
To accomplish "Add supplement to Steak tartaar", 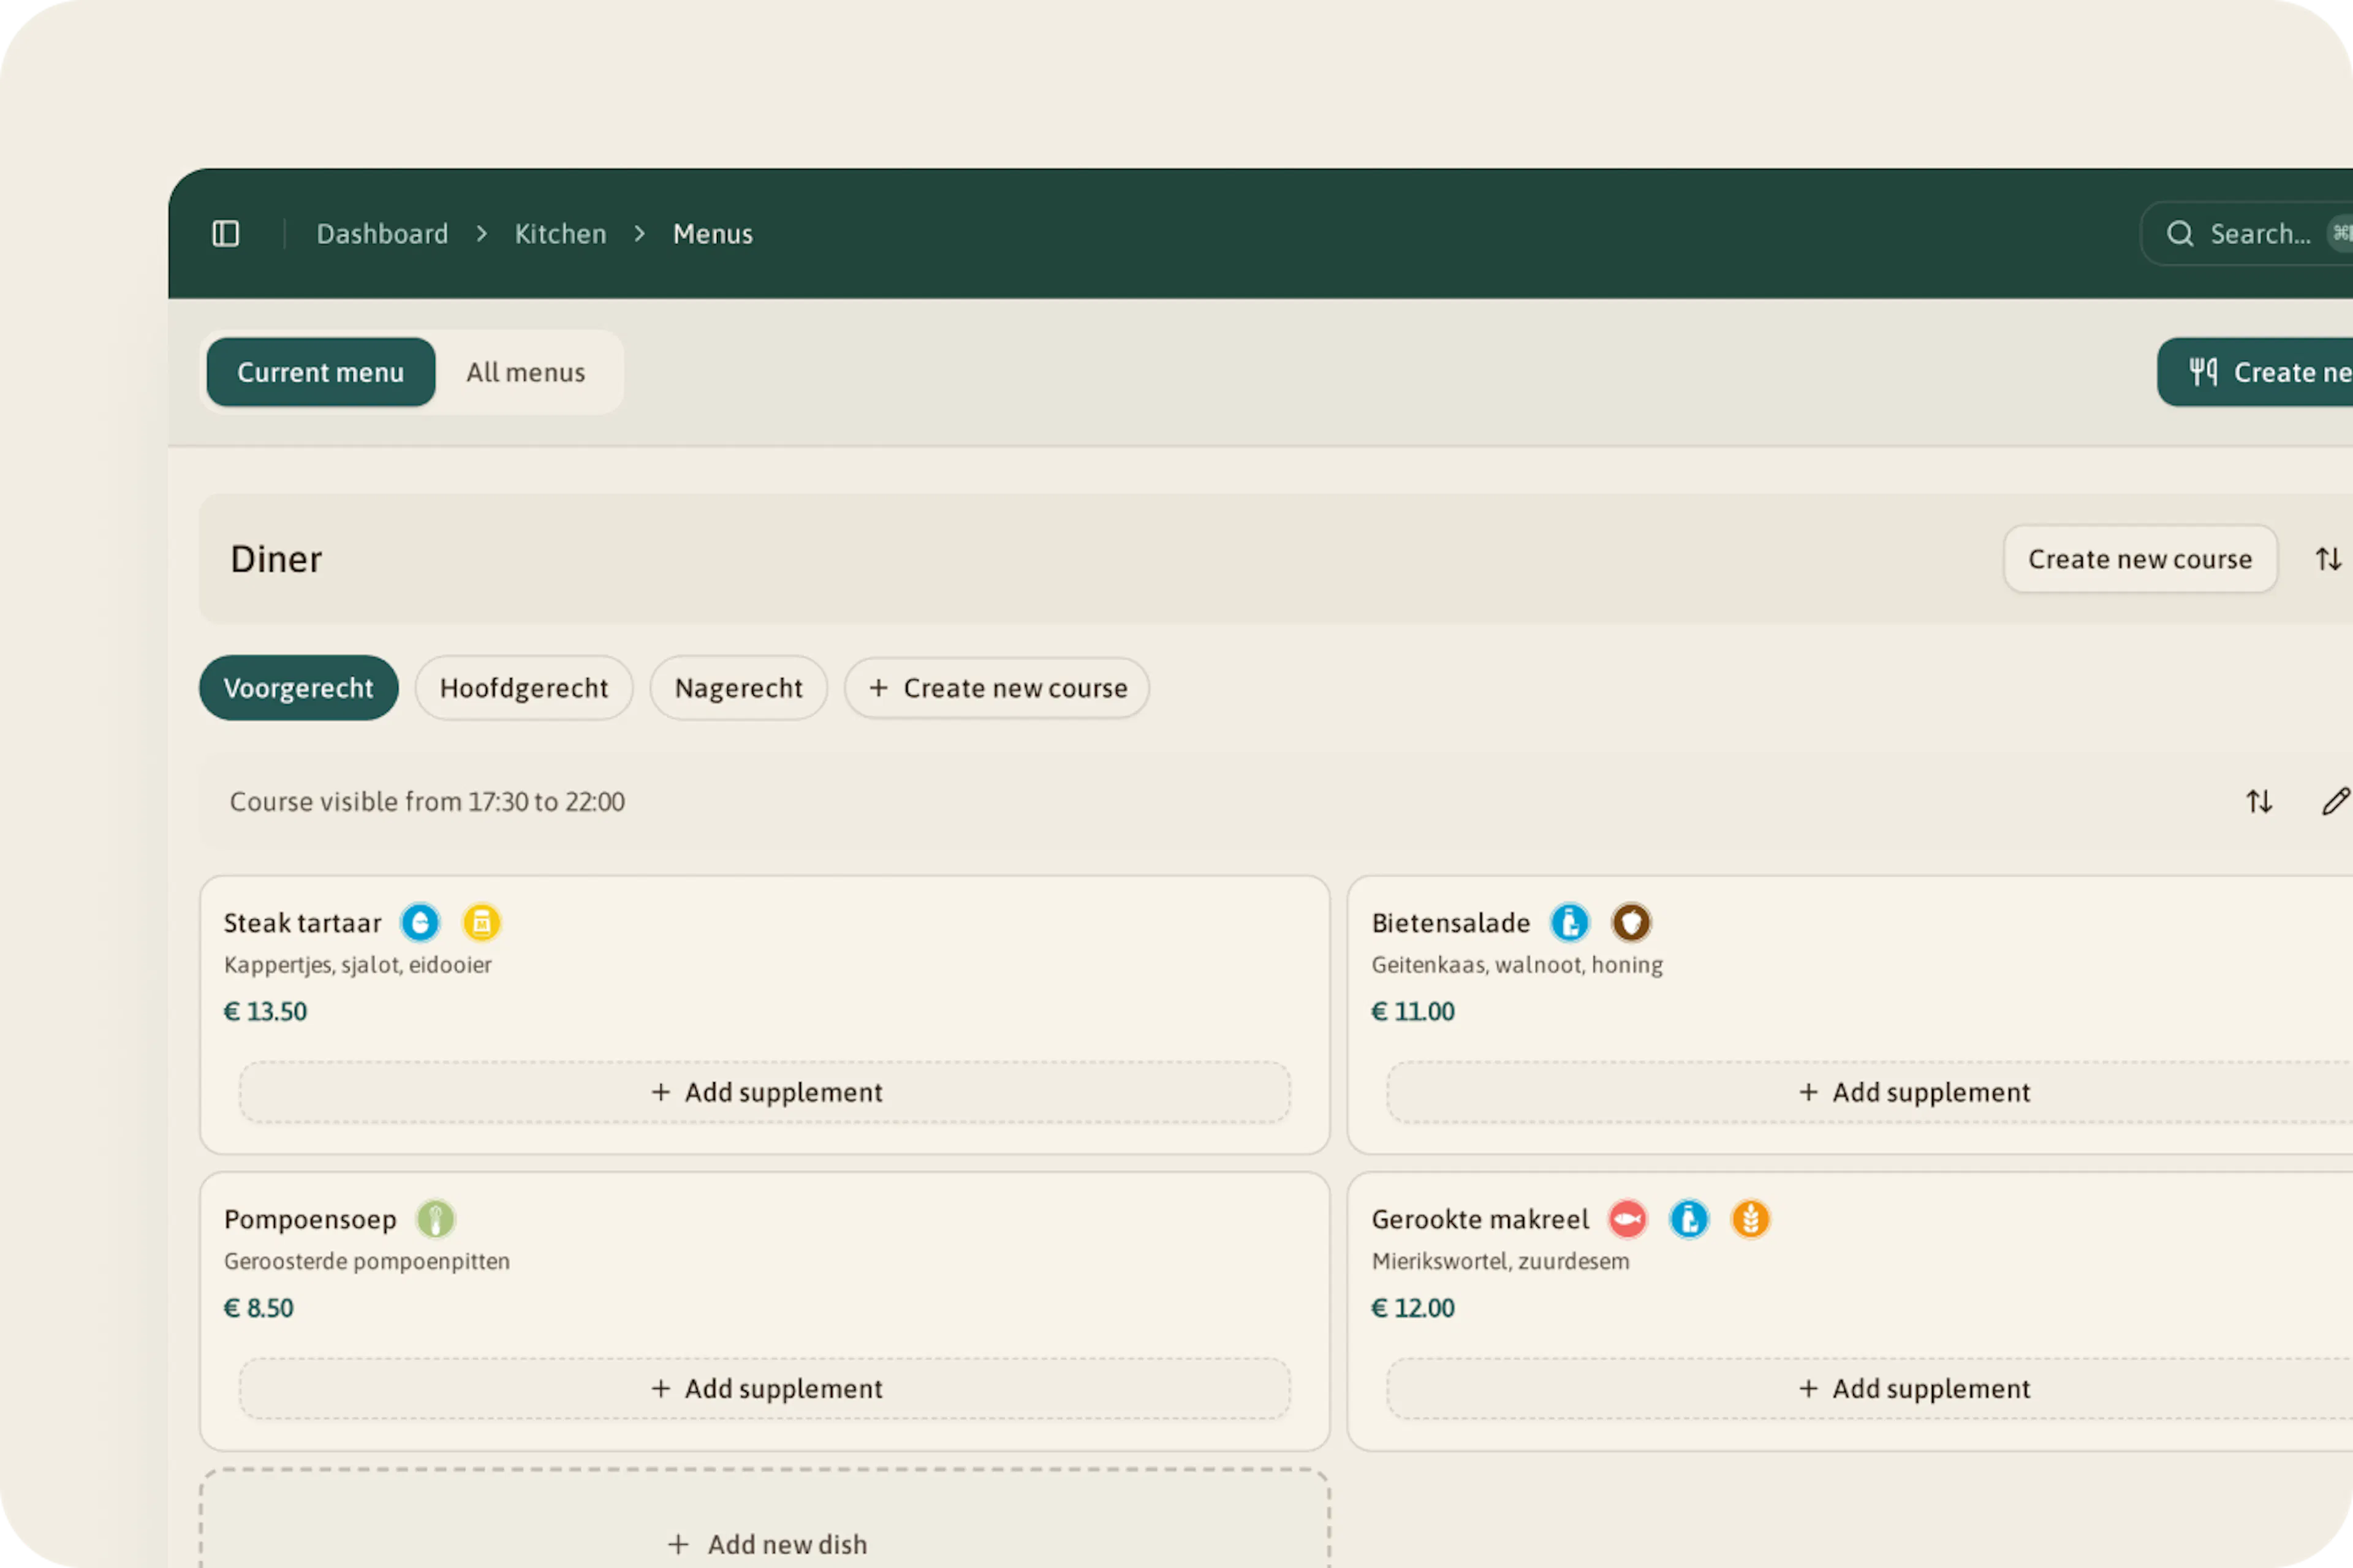I will (x=765, y=1092).
